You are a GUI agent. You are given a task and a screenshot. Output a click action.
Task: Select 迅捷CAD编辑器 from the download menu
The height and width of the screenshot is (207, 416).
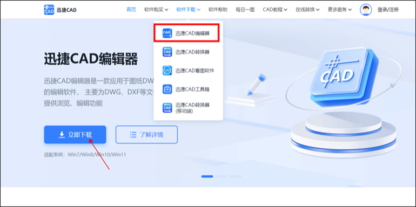(186, 33)
